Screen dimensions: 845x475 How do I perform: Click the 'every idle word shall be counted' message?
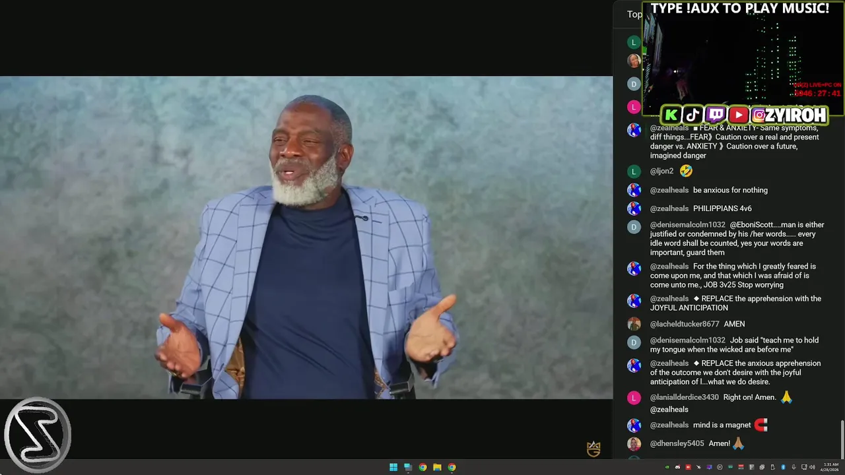coord(737,239)
